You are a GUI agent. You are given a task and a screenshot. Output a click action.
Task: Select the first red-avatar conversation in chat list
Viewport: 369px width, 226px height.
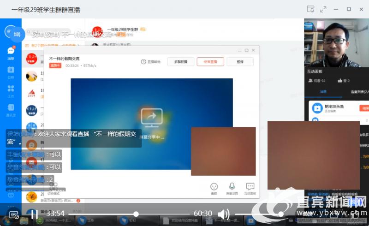pyautogui.click(x=31, y=59)
